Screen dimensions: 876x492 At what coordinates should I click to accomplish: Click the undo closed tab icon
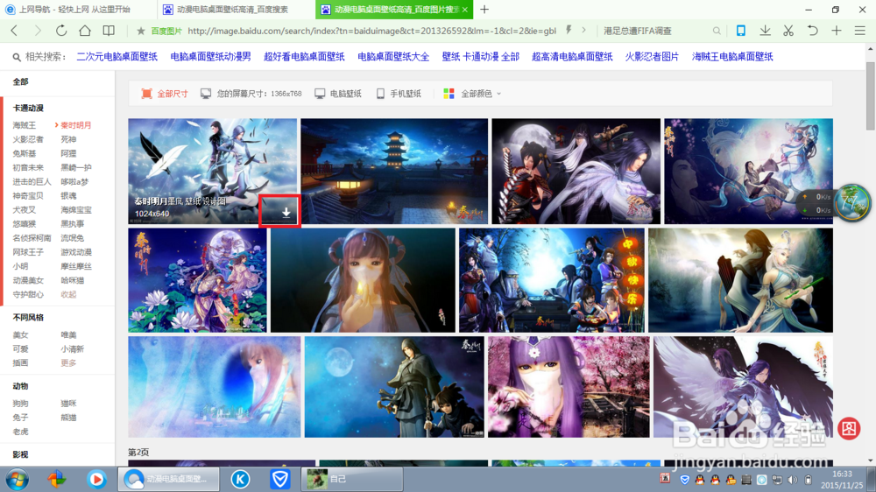tap(812, 31)
